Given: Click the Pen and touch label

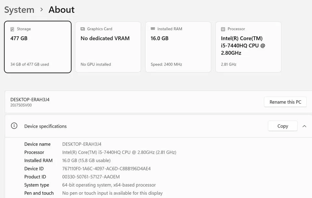Looking at the screenshot, I should 39,193.
